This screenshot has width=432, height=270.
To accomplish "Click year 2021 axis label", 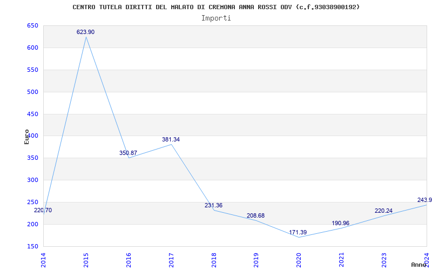I will tap(342, 260).
